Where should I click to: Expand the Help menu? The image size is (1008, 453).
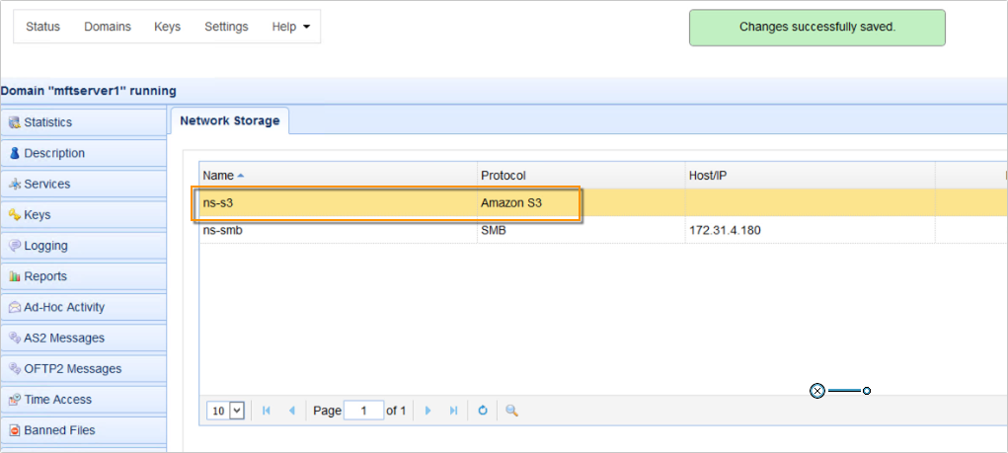coord(291,27)
